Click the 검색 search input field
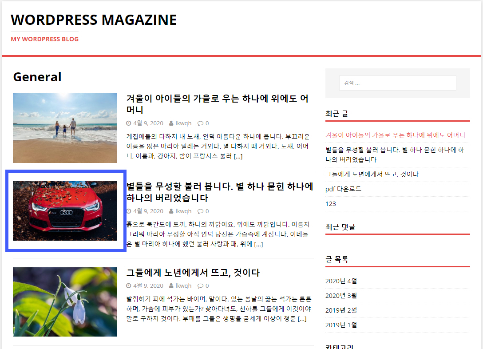This screenshot has width=483, height=349. 397,83
